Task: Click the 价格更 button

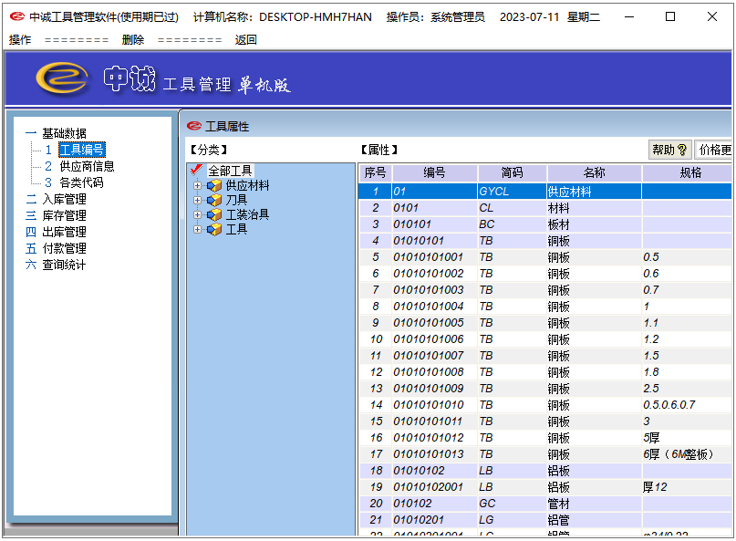Action: [x=713, y=150]
